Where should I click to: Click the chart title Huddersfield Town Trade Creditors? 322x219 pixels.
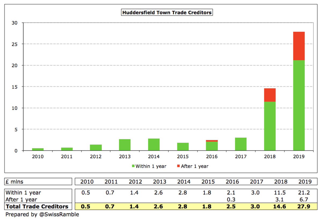167,12
